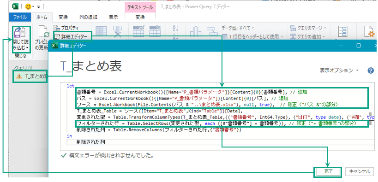Switch to the Transform (変換) ribbon tab
The image size is (378, 182).
pyautogui.click(x=63, y=17)
